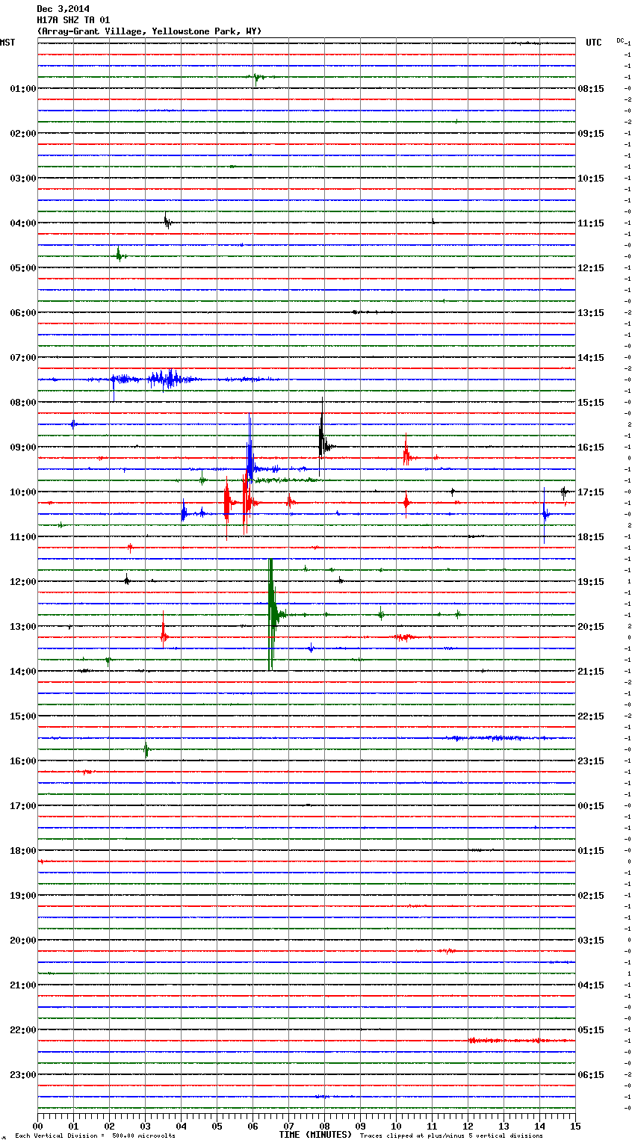Select the '17:00' MST time label

(x=23, y=806)
